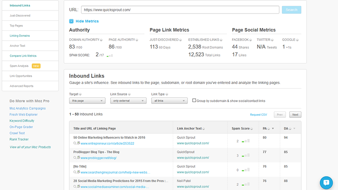
Task: Click Target filter info icon
Action: (80, 94)
